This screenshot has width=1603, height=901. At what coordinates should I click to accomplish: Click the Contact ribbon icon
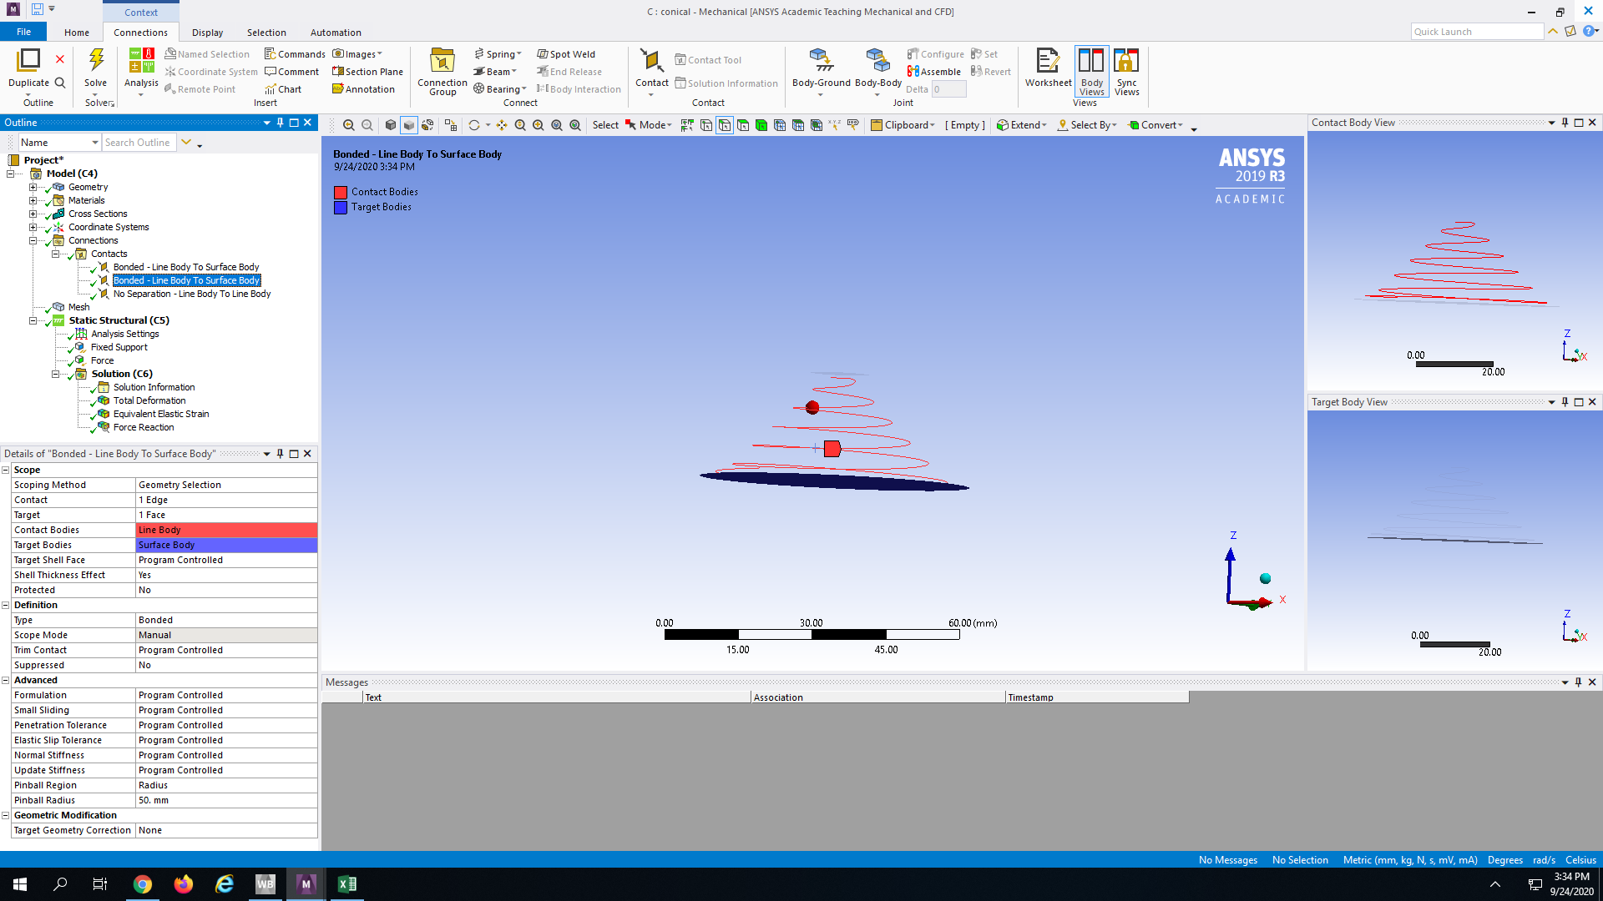coord(651,61)
